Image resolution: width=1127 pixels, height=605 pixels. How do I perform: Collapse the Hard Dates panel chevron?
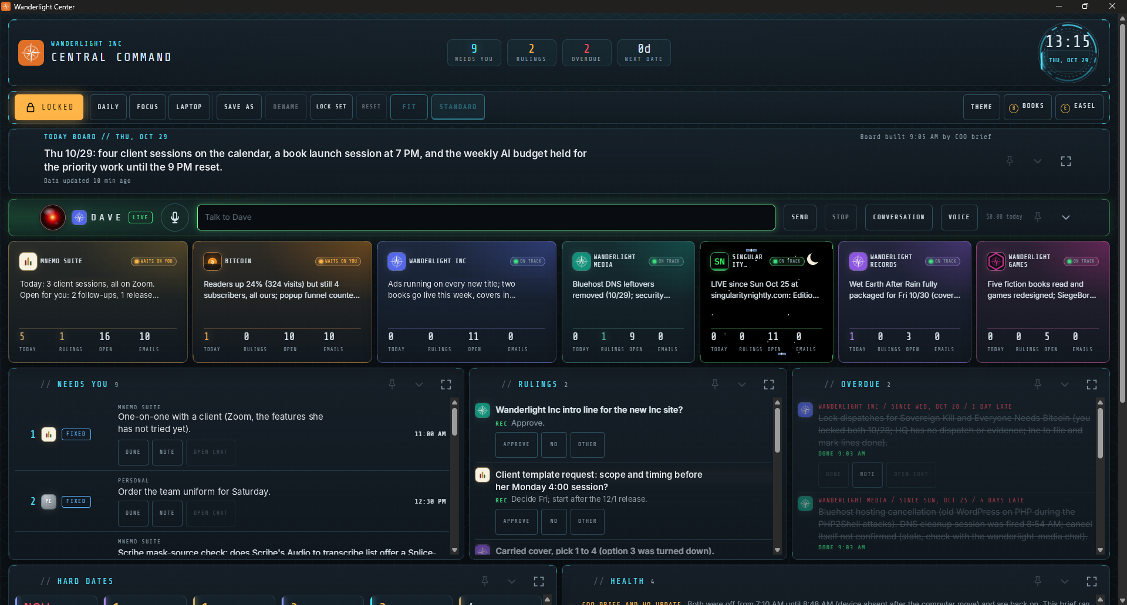coord(512,581)
